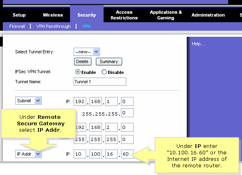
Task: Switch to the Wireless tab
Action: [x=53, y=15]
